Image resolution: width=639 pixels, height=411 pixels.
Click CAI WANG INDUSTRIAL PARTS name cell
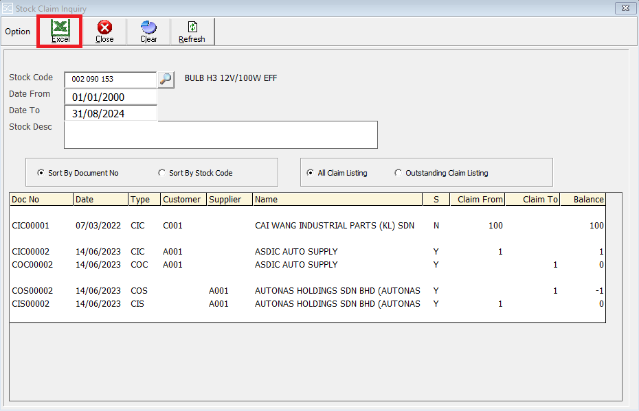pyautogui.click(x=335, y=226)
